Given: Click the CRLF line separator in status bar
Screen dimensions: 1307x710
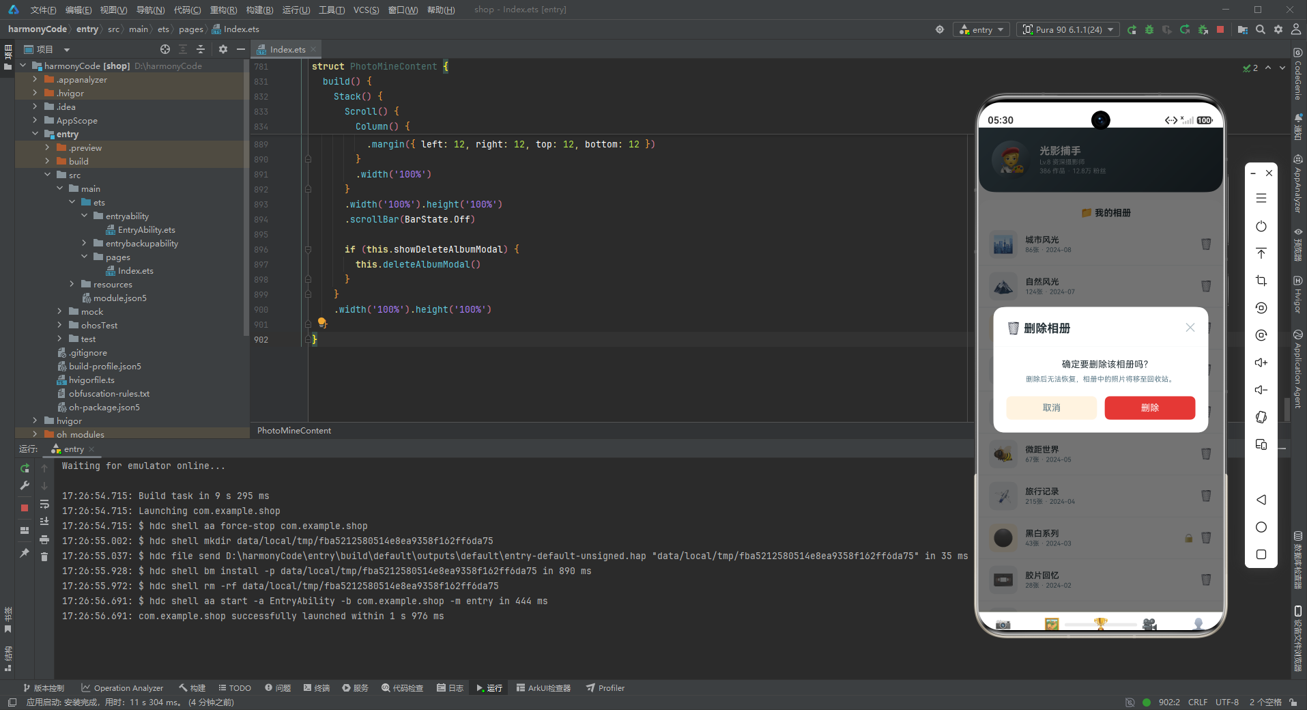Looking at the screenshot, I should (x=1198, y=702).
